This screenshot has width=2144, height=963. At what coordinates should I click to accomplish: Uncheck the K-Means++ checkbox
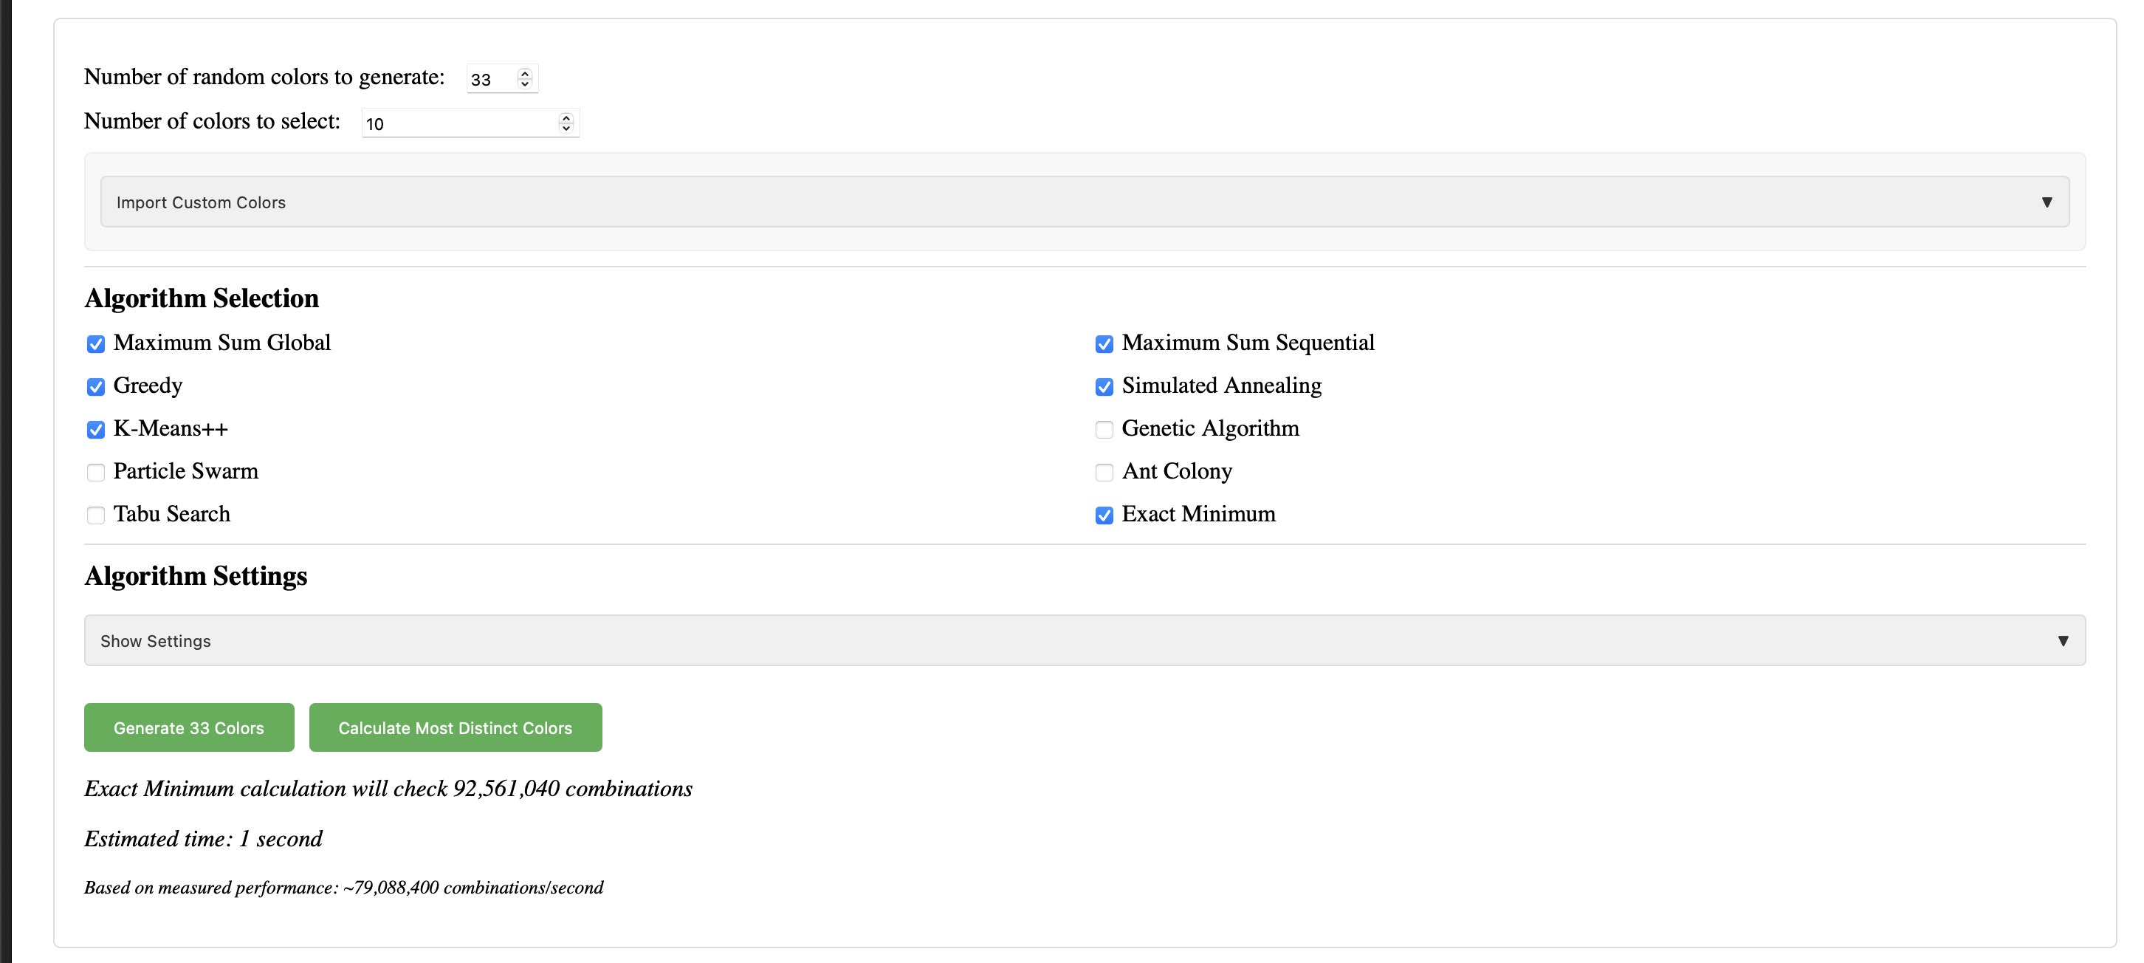point(96,430)
